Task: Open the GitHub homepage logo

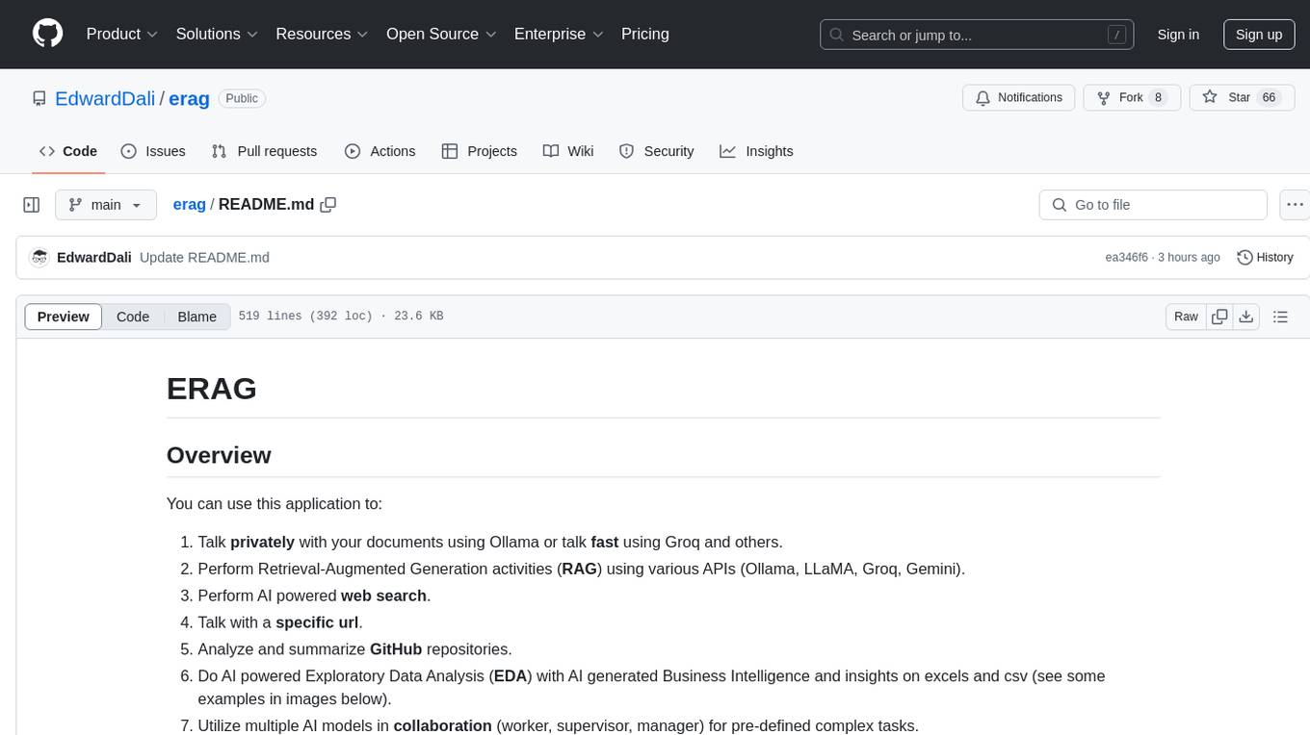Action: [x=48, y=34]
